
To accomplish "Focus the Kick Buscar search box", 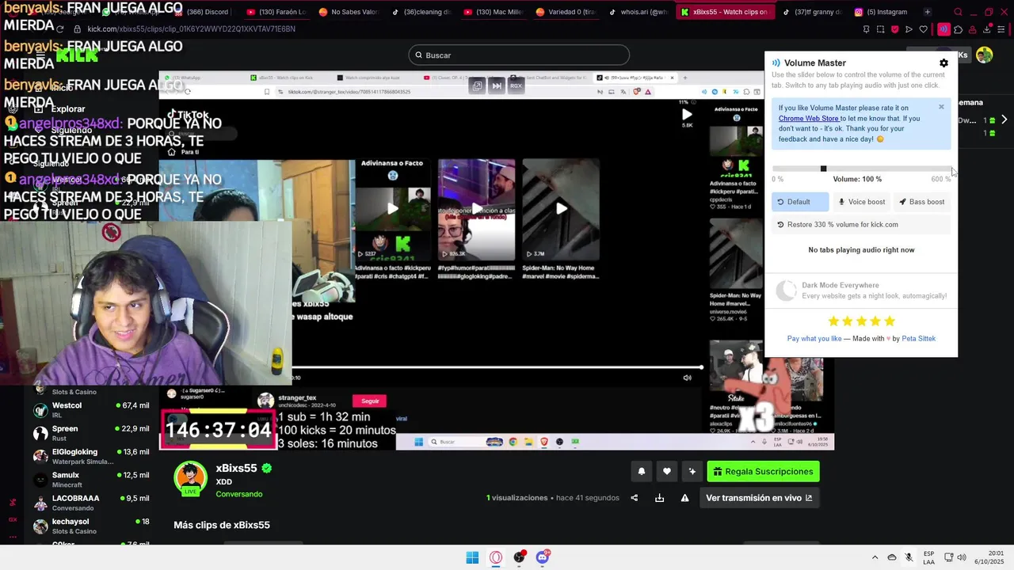I will (x=519, y=55).
